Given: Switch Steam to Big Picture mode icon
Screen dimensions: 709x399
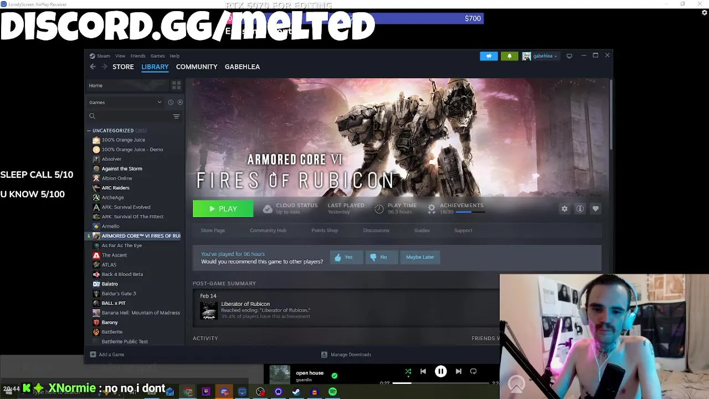Looking at the screenshot, I should 569,56.
